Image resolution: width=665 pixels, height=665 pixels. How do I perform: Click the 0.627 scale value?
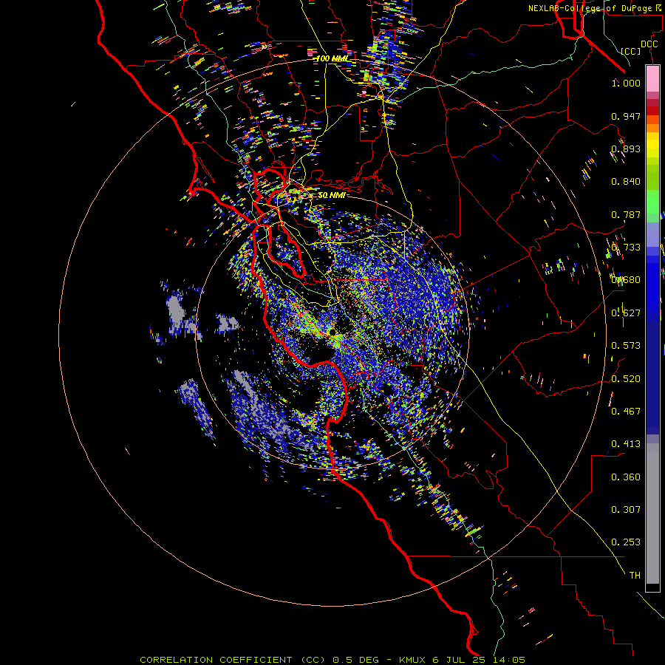[x=626, y=313]
